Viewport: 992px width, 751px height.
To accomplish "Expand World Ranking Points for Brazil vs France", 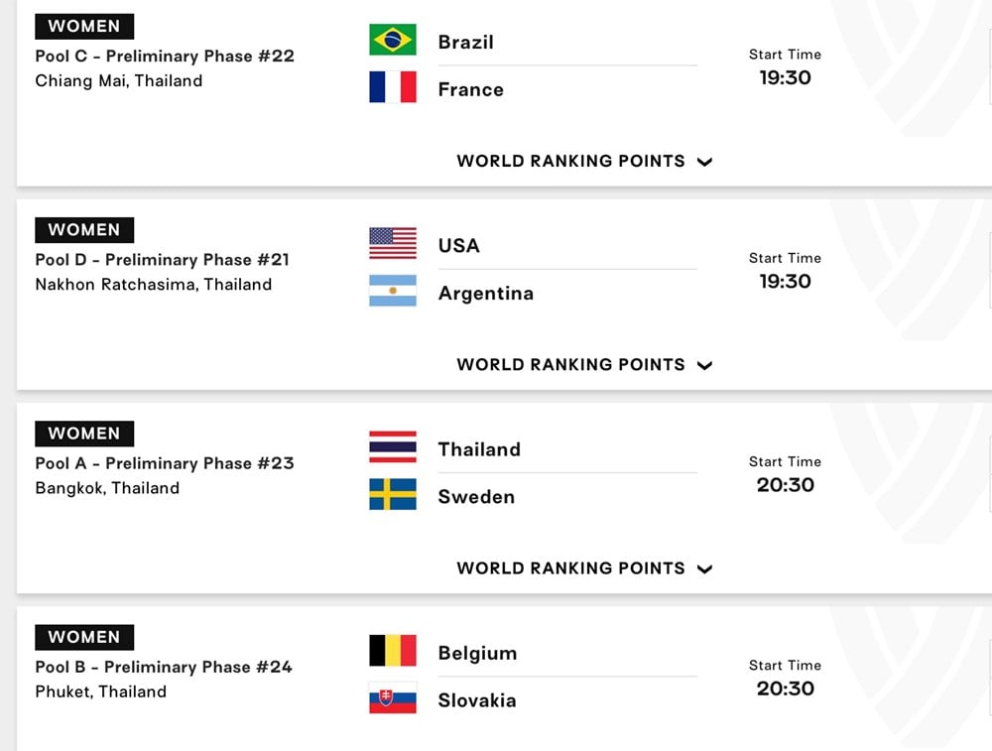I will 584,162.
